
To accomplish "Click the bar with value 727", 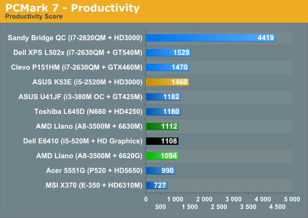I will [157, 185].
